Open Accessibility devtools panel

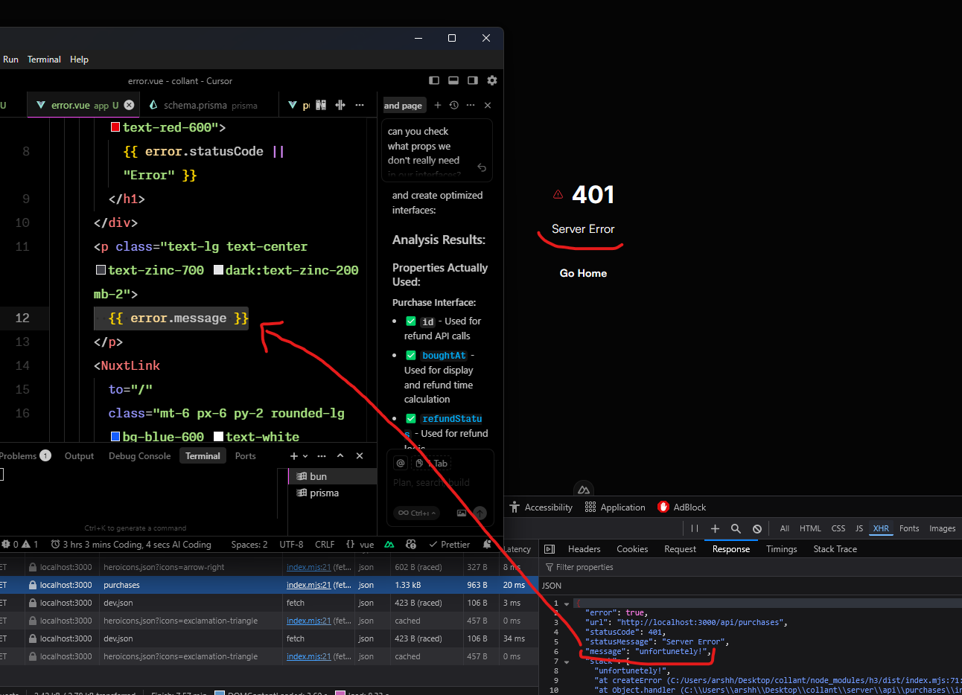pos(541,507)
